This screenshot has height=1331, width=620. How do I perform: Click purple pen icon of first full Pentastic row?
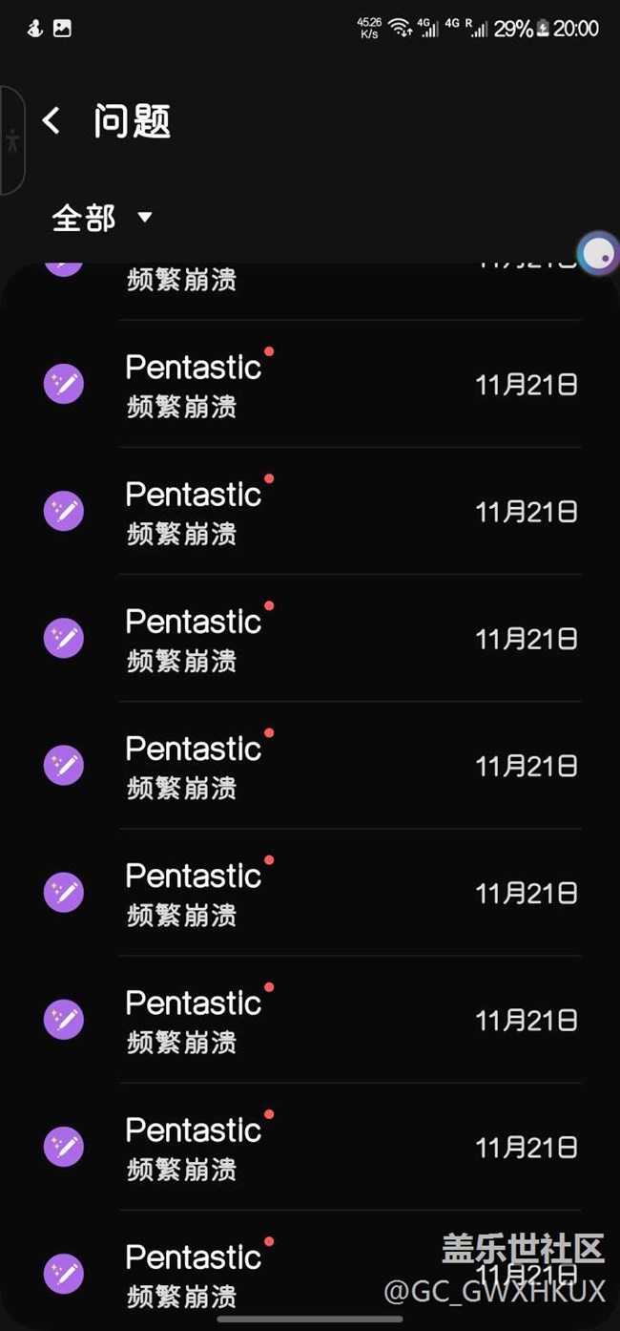point(64,384)
